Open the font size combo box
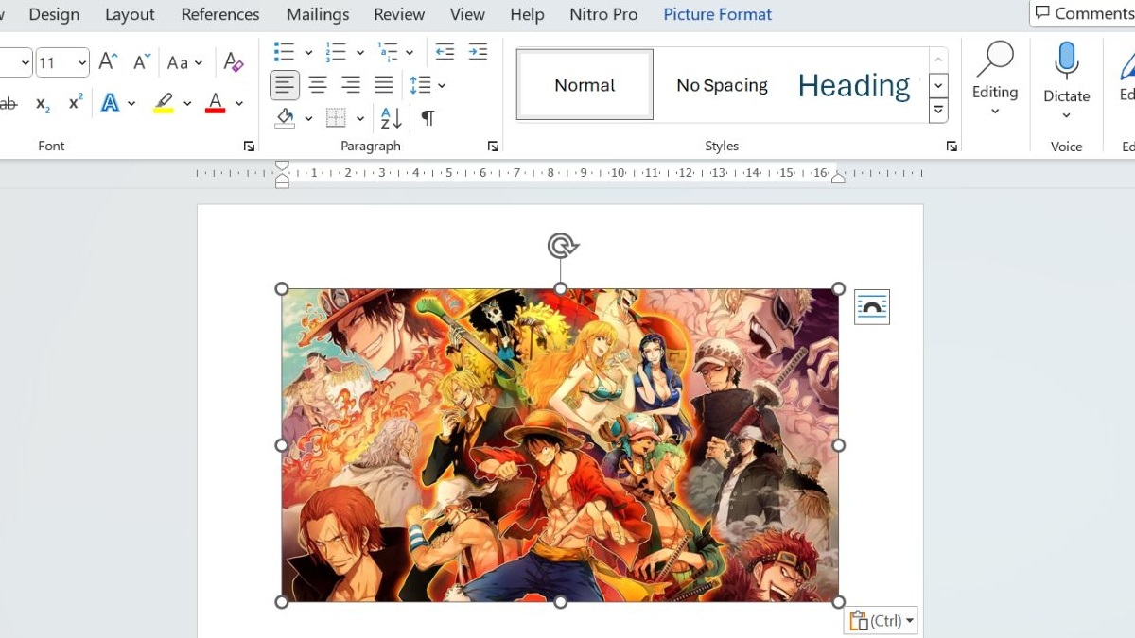 pyautogui.click(x=62, y=63)
